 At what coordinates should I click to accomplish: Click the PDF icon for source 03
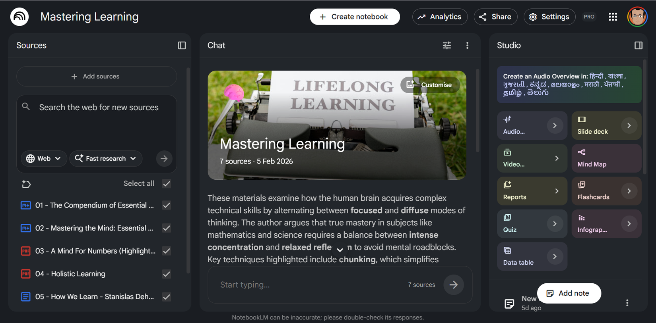pyautogui.click(x=25, y=251)
